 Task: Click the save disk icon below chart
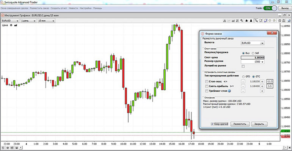pyautogui.click(x=17, y=148)
